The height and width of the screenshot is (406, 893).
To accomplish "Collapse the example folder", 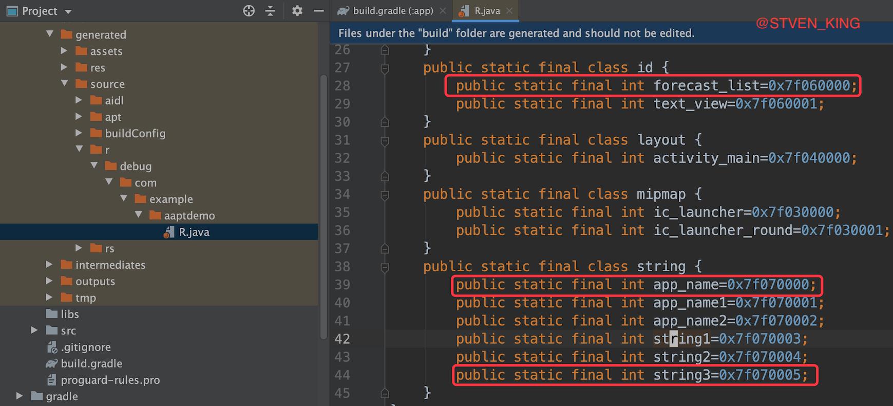I will 124,199.
